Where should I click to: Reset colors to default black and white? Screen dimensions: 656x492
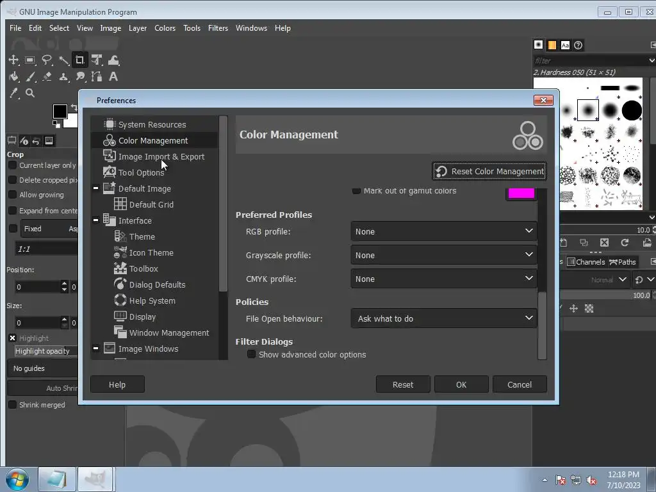pos(56,124)
